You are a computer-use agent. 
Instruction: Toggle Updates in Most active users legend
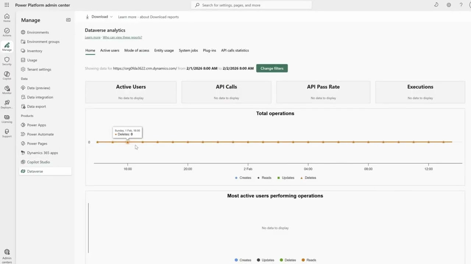coord(265,260)
